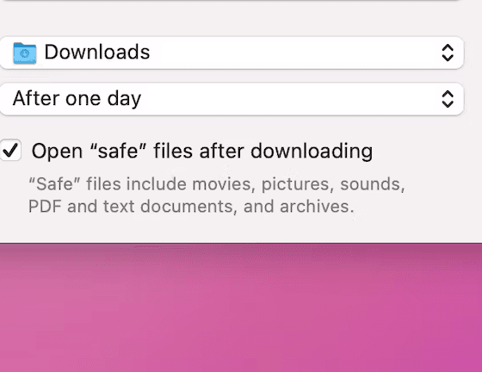Toggle the safe files checkbox box

point(10,150)
